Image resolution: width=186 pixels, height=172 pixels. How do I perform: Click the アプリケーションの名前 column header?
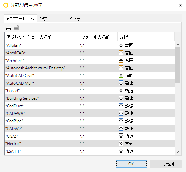tap(42, 37)
